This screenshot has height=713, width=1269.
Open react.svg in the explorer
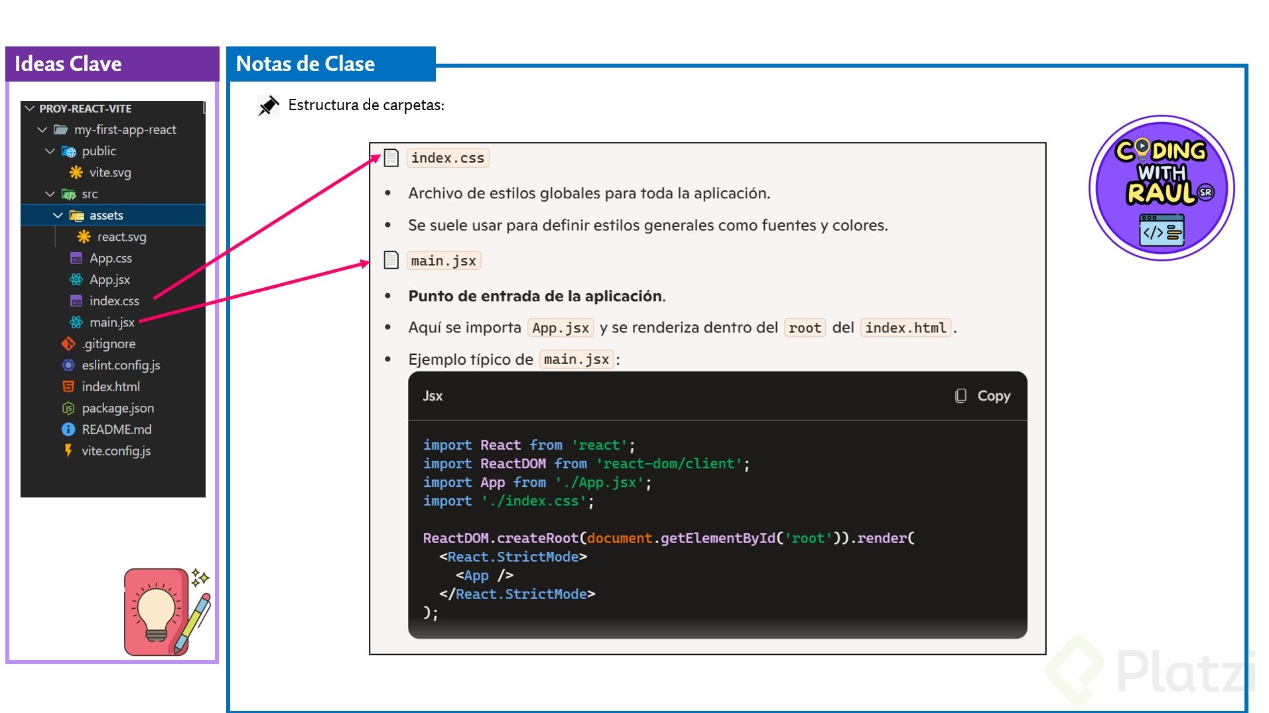[122, 237]
